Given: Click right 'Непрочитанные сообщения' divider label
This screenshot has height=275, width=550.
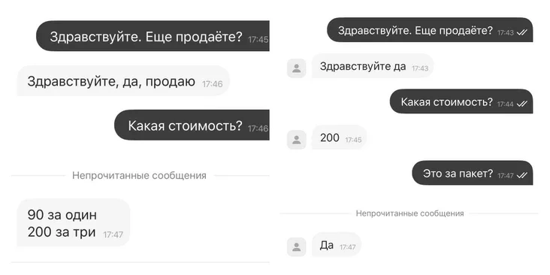Looking at the screenshot, I should pyautogui.click(x=409, y=213).
